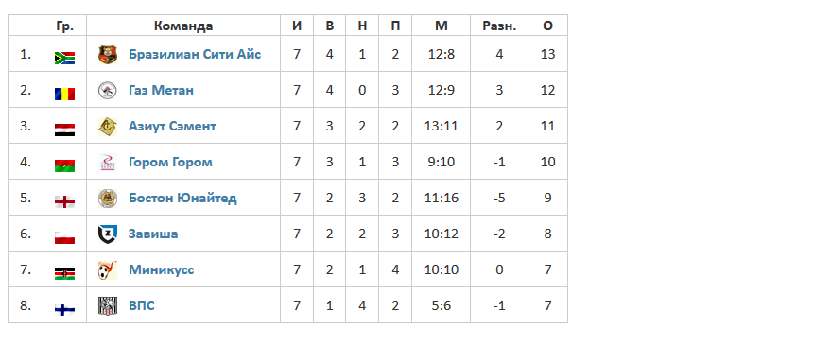Open the Газ Метан team link
The height and width of the screenshot is (347, 814).
[161, 90]
